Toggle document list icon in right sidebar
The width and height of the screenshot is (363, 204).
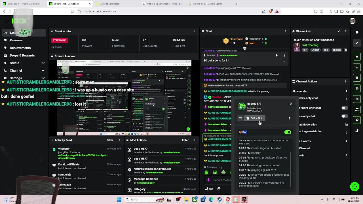tap(357, 78)
